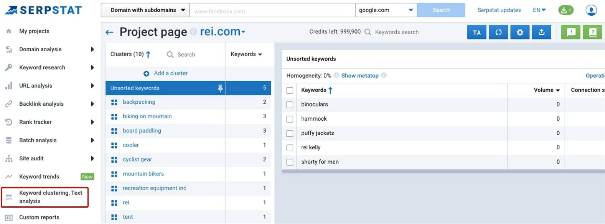Screen dimensions: 605x224
Task: Toggle the select-all keywords checkbox
Action: tap(290, 90)
